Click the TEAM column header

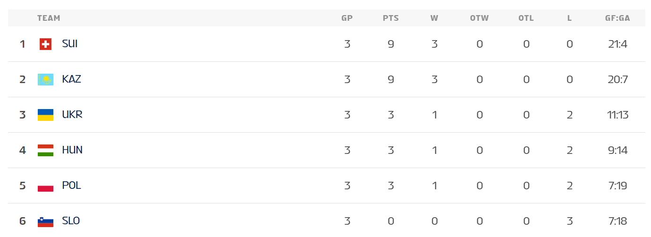coord(49,18)
